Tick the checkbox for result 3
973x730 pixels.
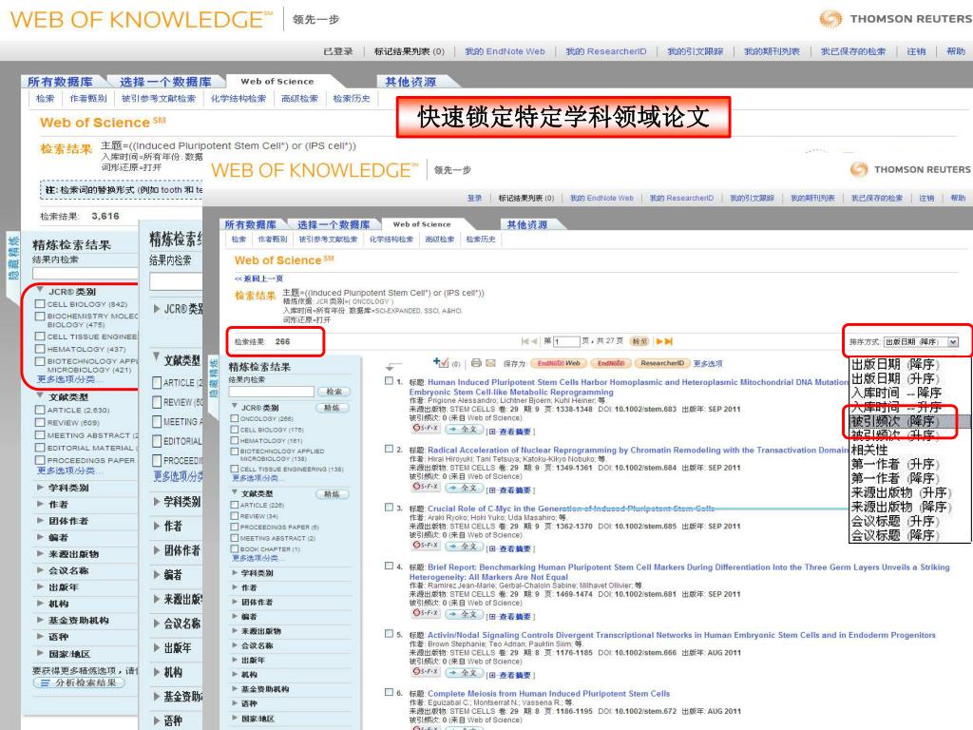tap(389, 508)
